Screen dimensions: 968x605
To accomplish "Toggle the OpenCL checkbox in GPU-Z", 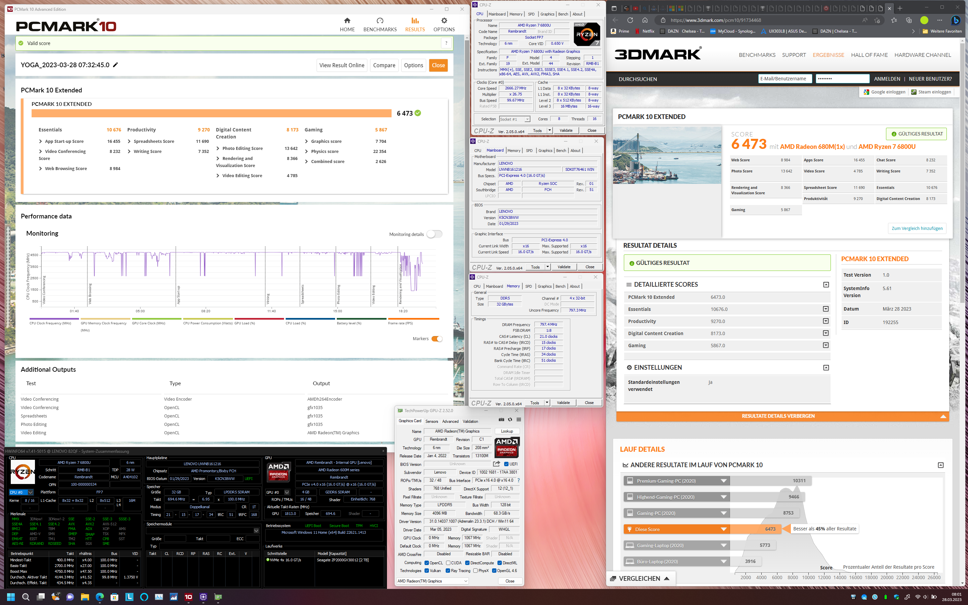I will coord(427,563).
